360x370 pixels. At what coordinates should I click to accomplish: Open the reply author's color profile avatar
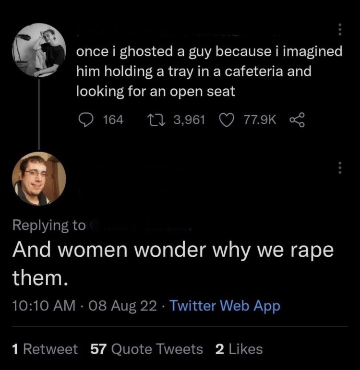pos(39,179)
